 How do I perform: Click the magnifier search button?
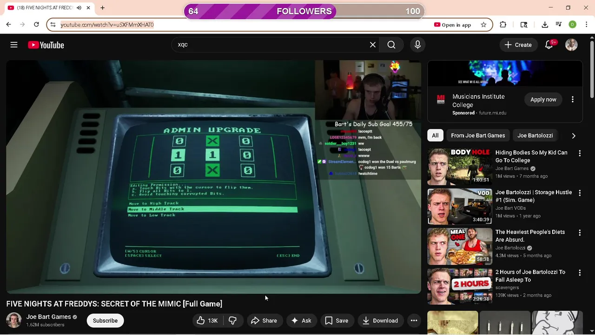coord(391,45)
